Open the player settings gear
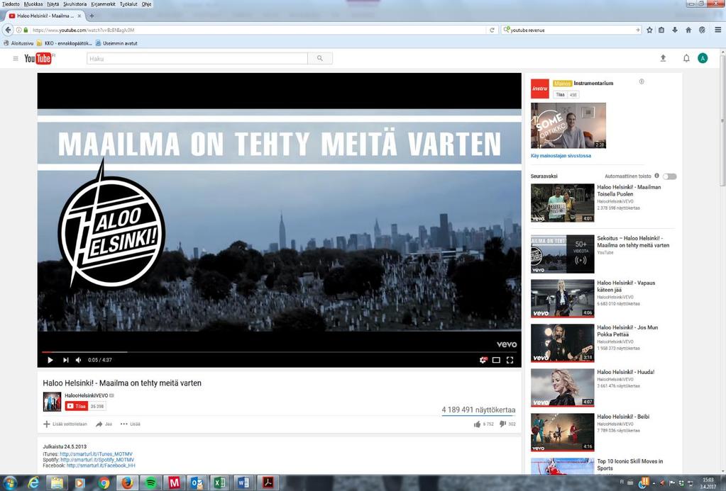 coord(483,360)
